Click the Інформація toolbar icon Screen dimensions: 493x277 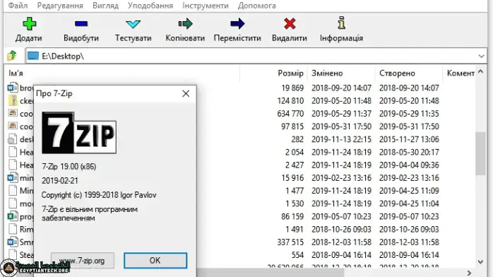point(341,23)
